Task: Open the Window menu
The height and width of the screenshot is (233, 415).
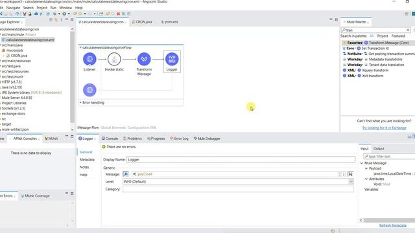Action: [x=65, y=8]
